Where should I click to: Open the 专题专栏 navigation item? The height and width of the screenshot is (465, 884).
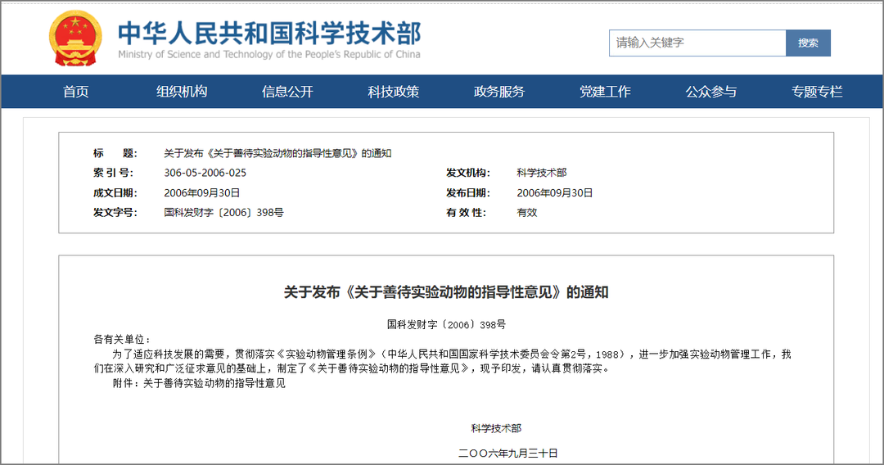point(817,92)
